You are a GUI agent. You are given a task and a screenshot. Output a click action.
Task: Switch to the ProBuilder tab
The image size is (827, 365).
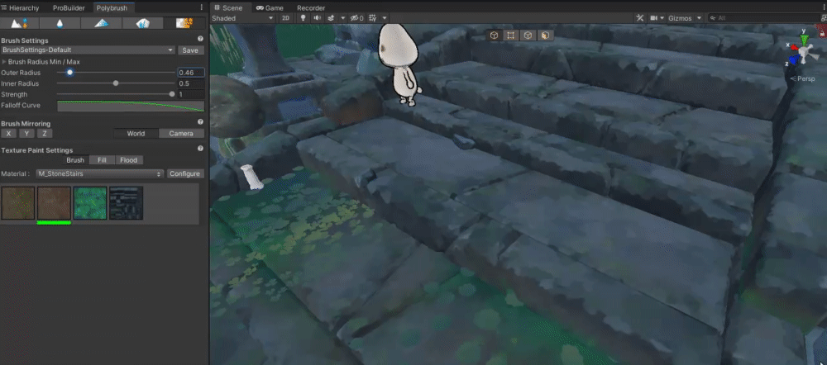[x=68, y=7]
